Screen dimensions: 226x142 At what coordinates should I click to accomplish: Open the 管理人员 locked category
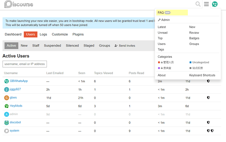click(166, 62)
